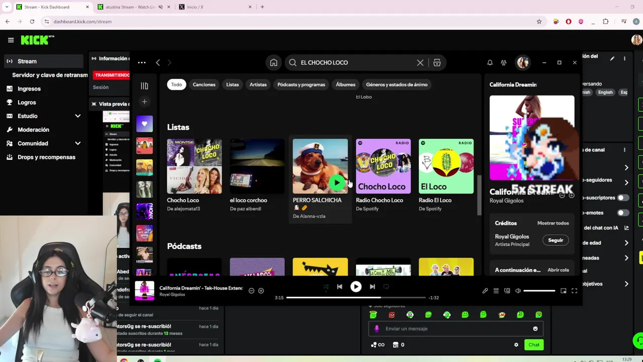Clear the Spotify search field text
Image resolution: width=643 pixels, height=362 pixels.
[x=420, y=63]
